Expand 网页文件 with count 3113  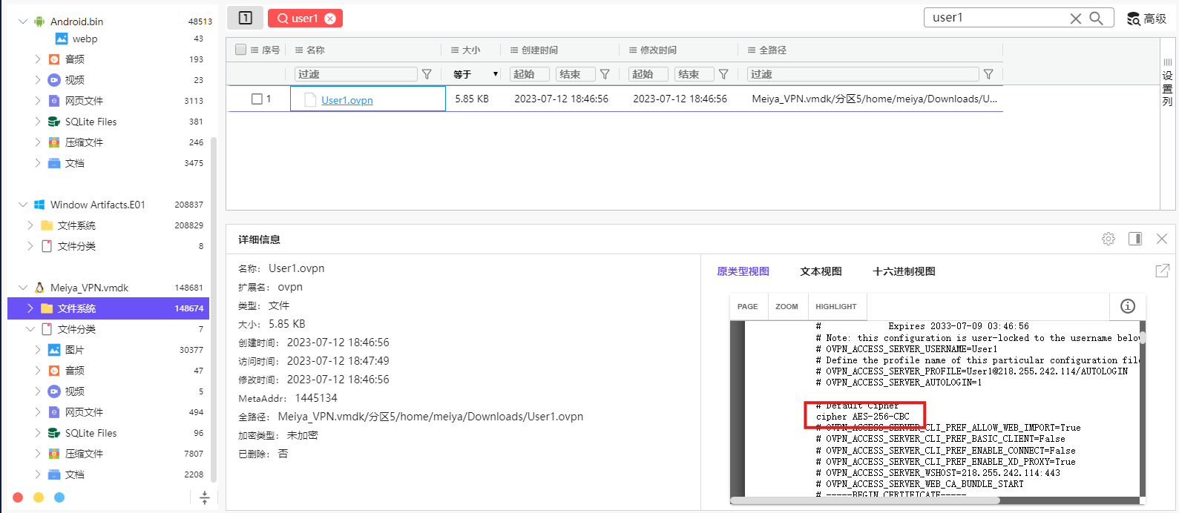(x=38, y=100)
